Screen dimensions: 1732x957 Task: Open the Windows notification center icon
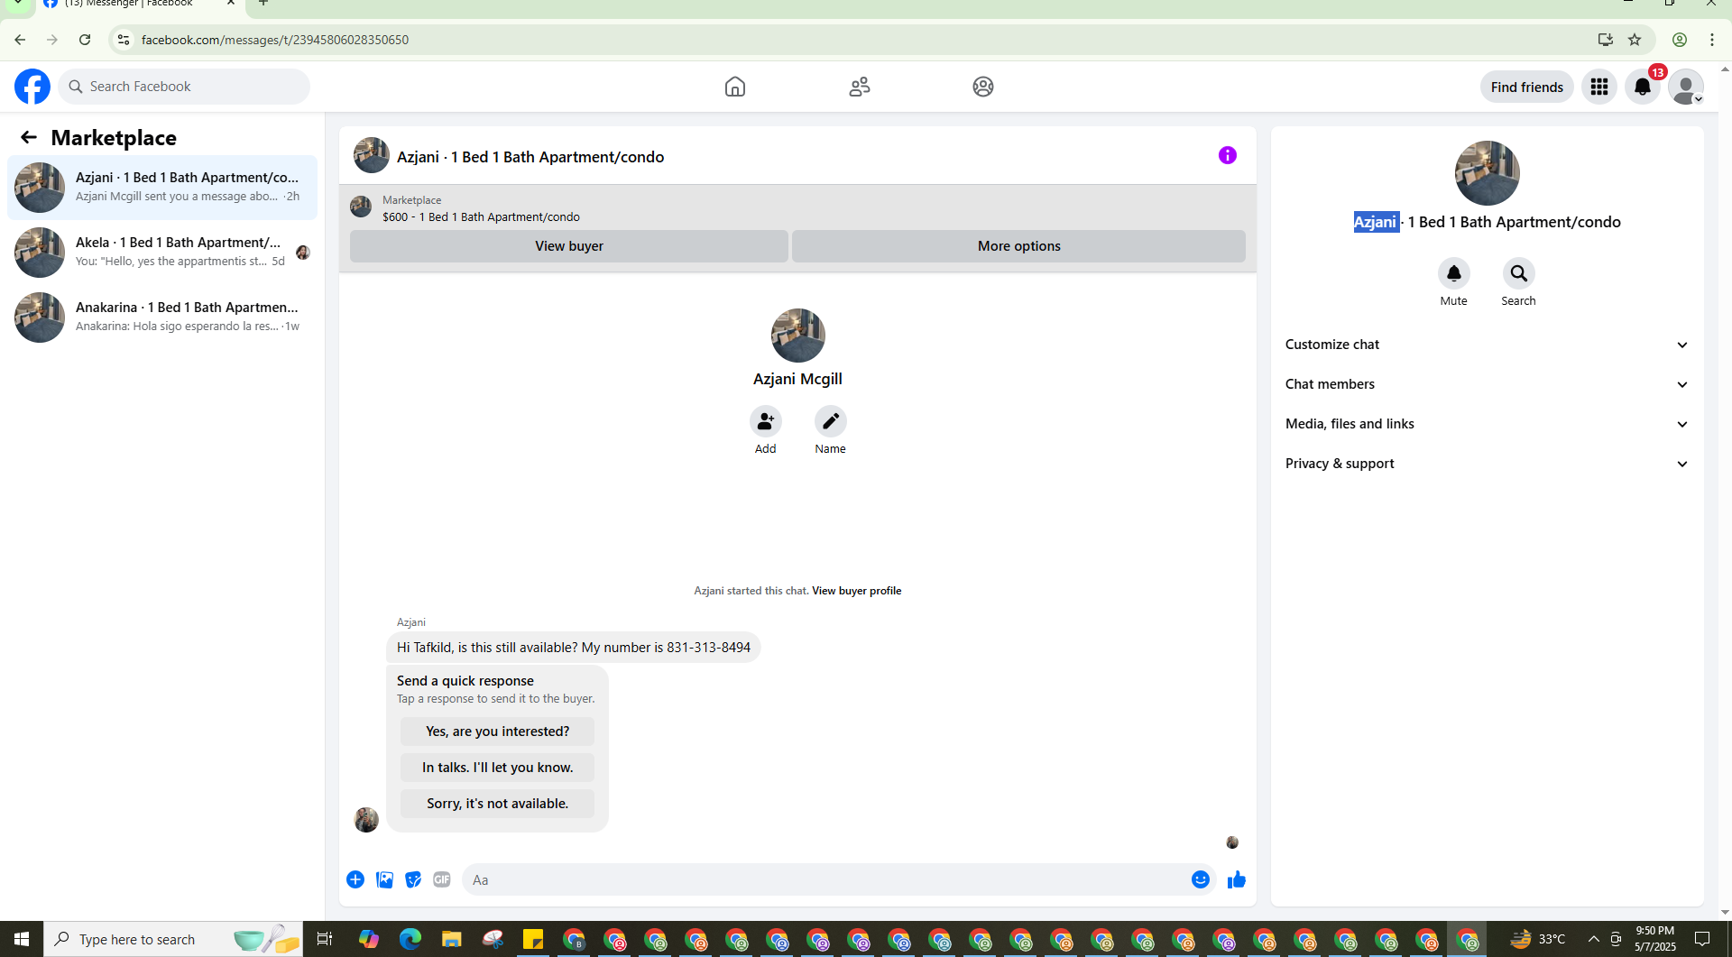pos(1701,939)
